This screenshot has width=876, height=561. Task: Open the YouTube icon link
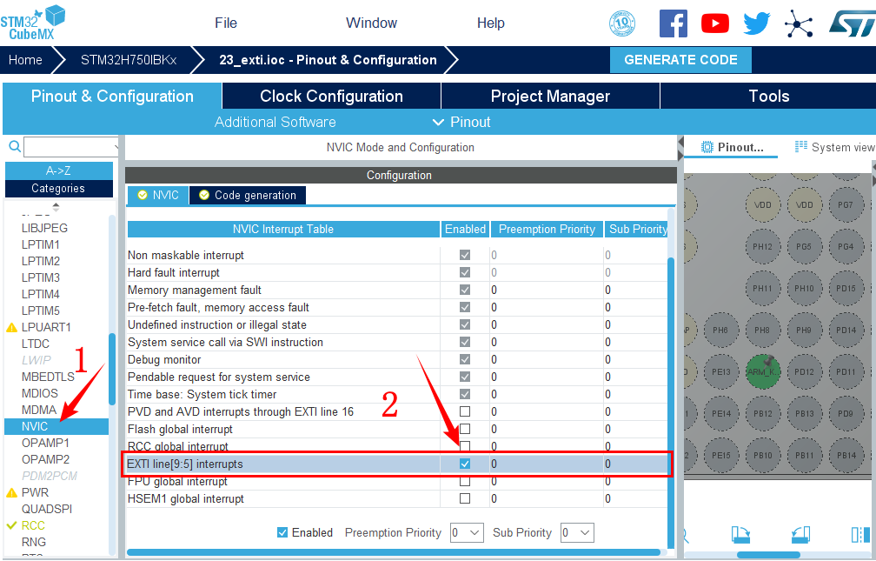[x=715, y=23]
